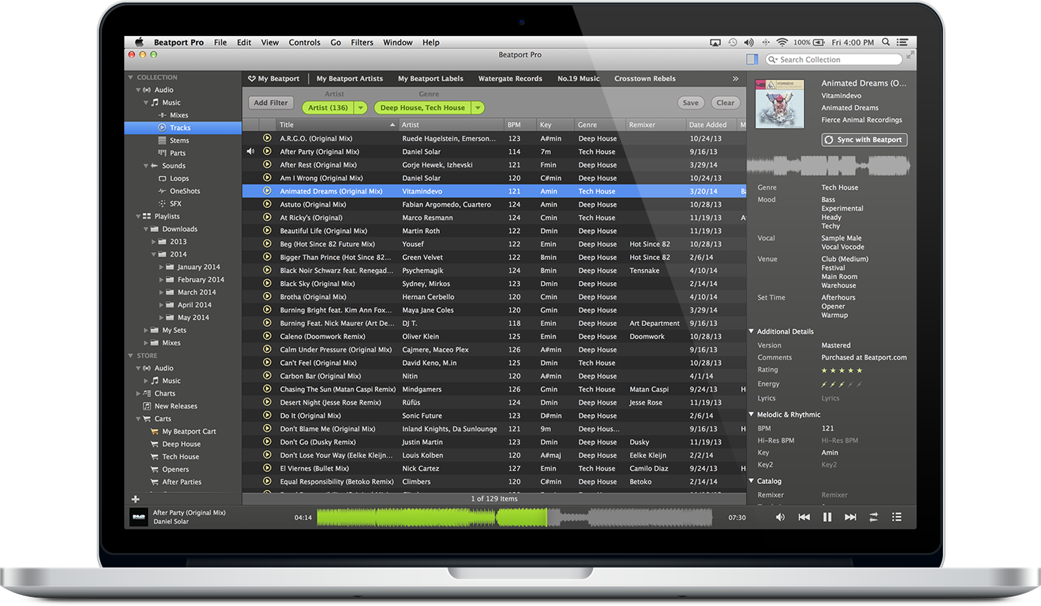The width and height of the screenshot is (1041, 606).
Task: Expand the January 2014 folder
Action: pyautogui.click(x=162, y=267)
